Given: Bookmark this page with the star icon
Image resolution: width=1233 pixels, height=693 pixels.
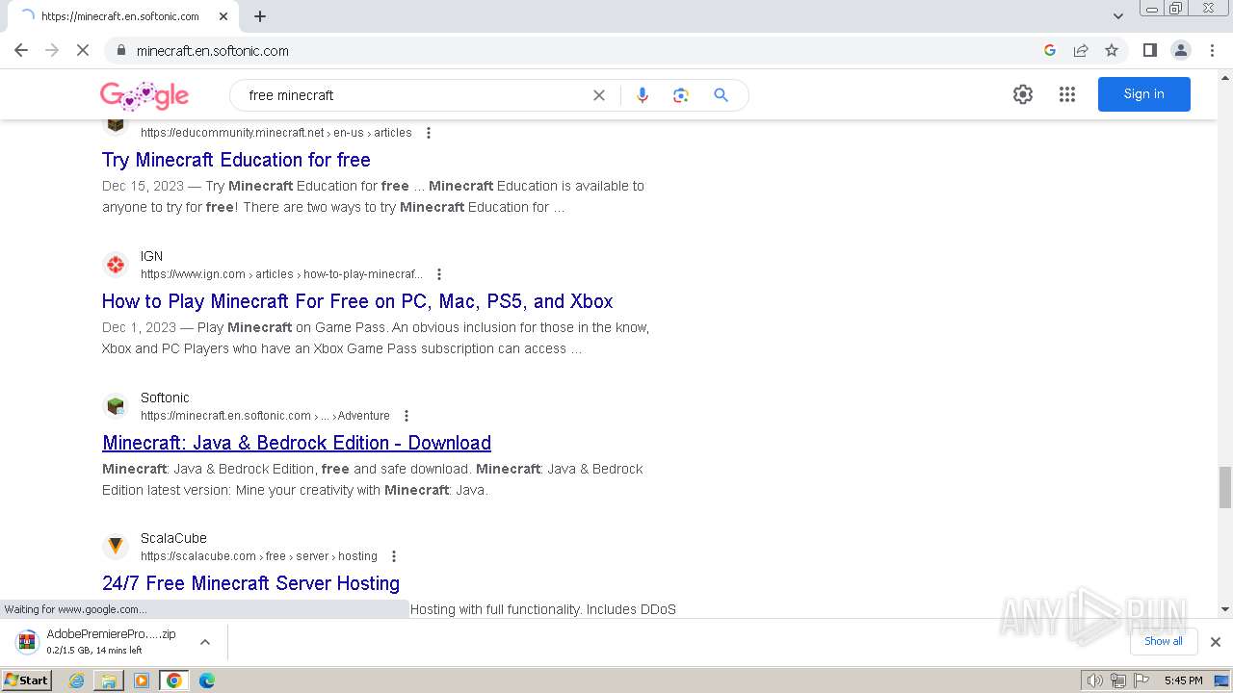Looking at the screenshot, I should [1112, 50].
